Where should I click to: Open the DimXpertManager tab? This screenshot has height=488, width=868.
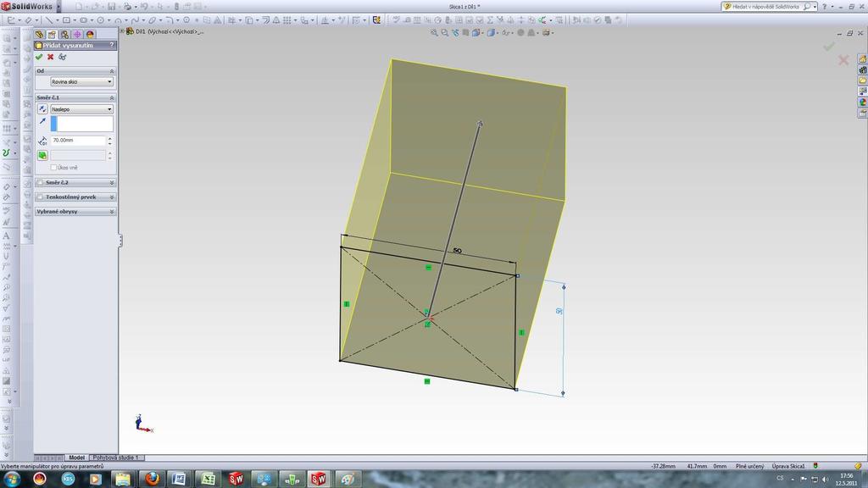(77, 34)
